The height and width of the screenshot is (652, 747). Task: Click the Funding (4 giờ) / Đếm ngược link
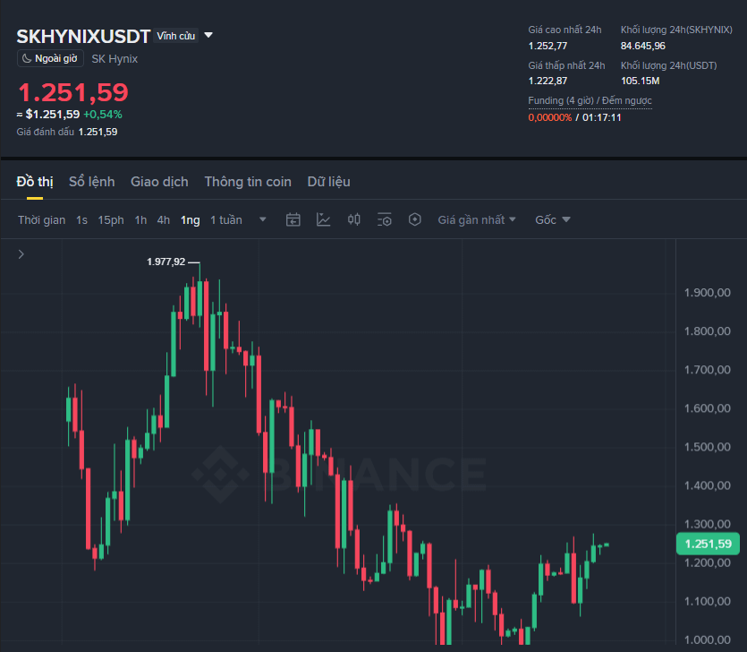pyautogui.click(x=590, y=100)
